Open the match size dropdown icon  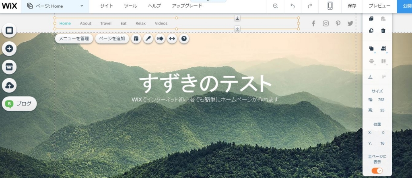click(383, 61)
